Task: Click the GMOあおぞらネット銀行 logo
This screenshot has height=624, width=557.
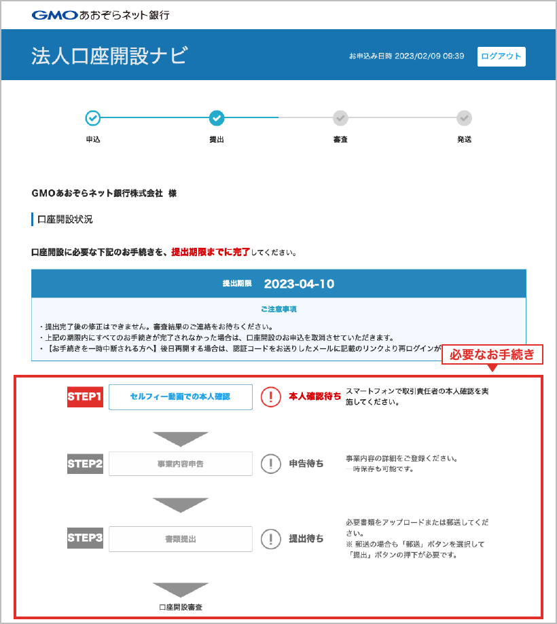Action: coord(101,15)
